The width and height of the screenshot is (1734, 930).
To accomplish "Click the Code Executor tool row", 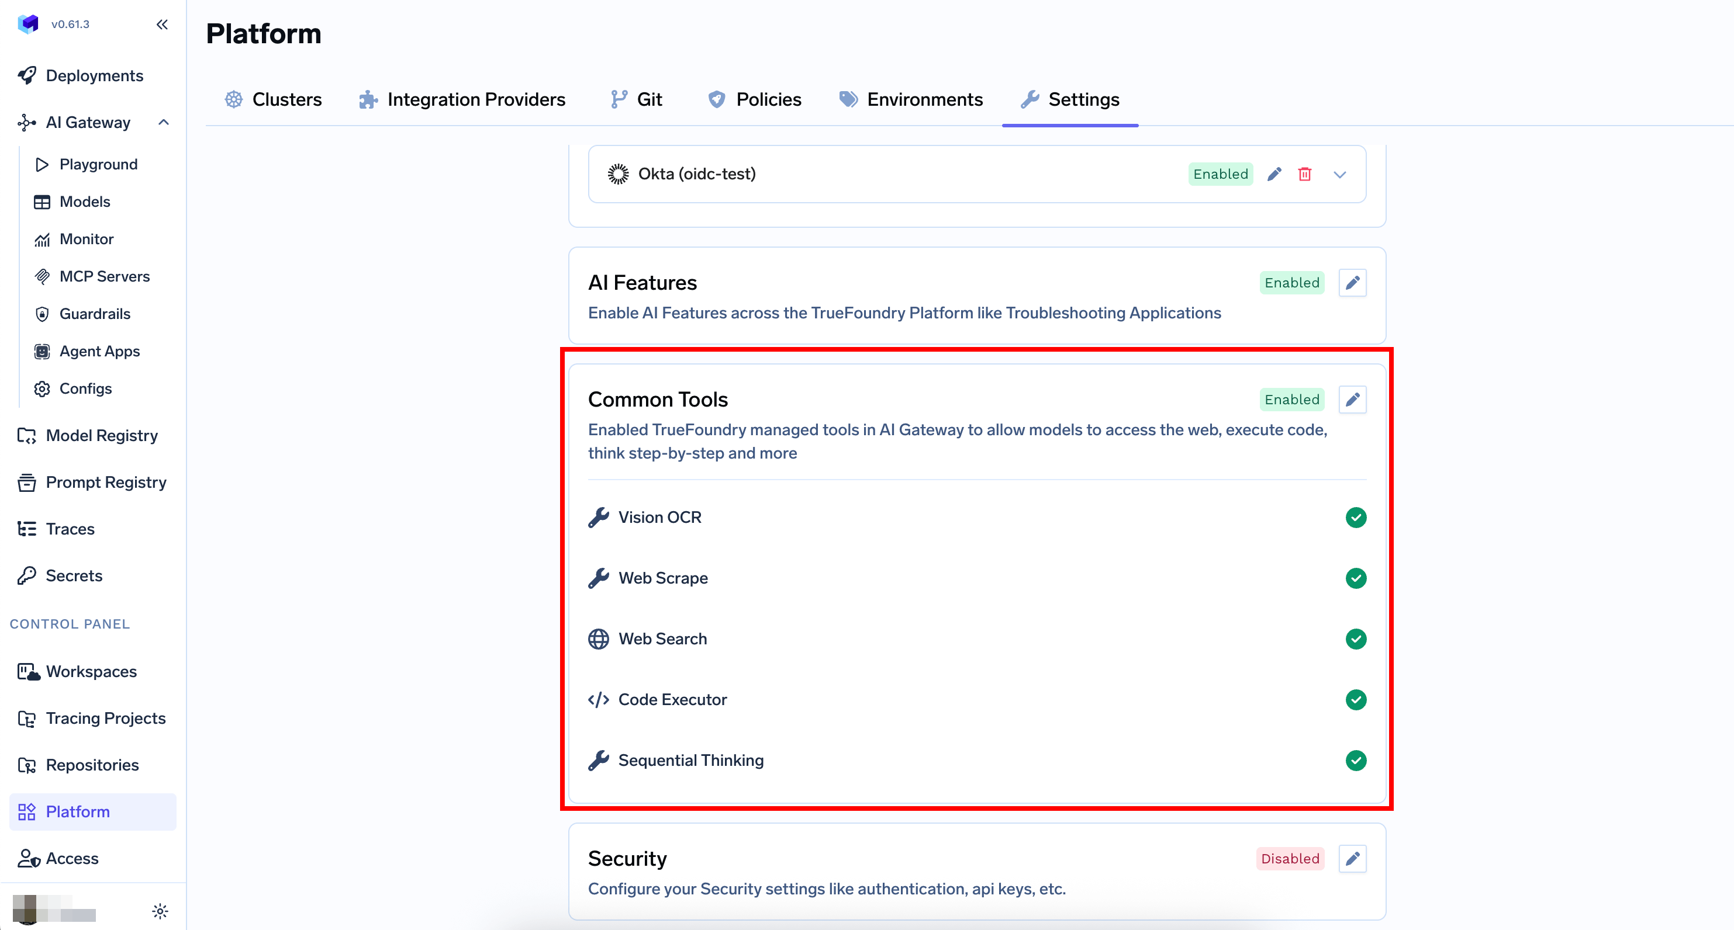I will [x=672, y=699].
